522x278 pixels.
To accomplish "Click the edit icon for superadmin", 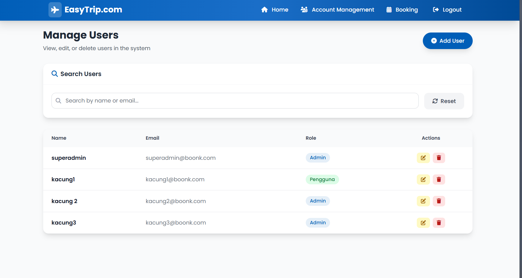I will click(423, 158).
